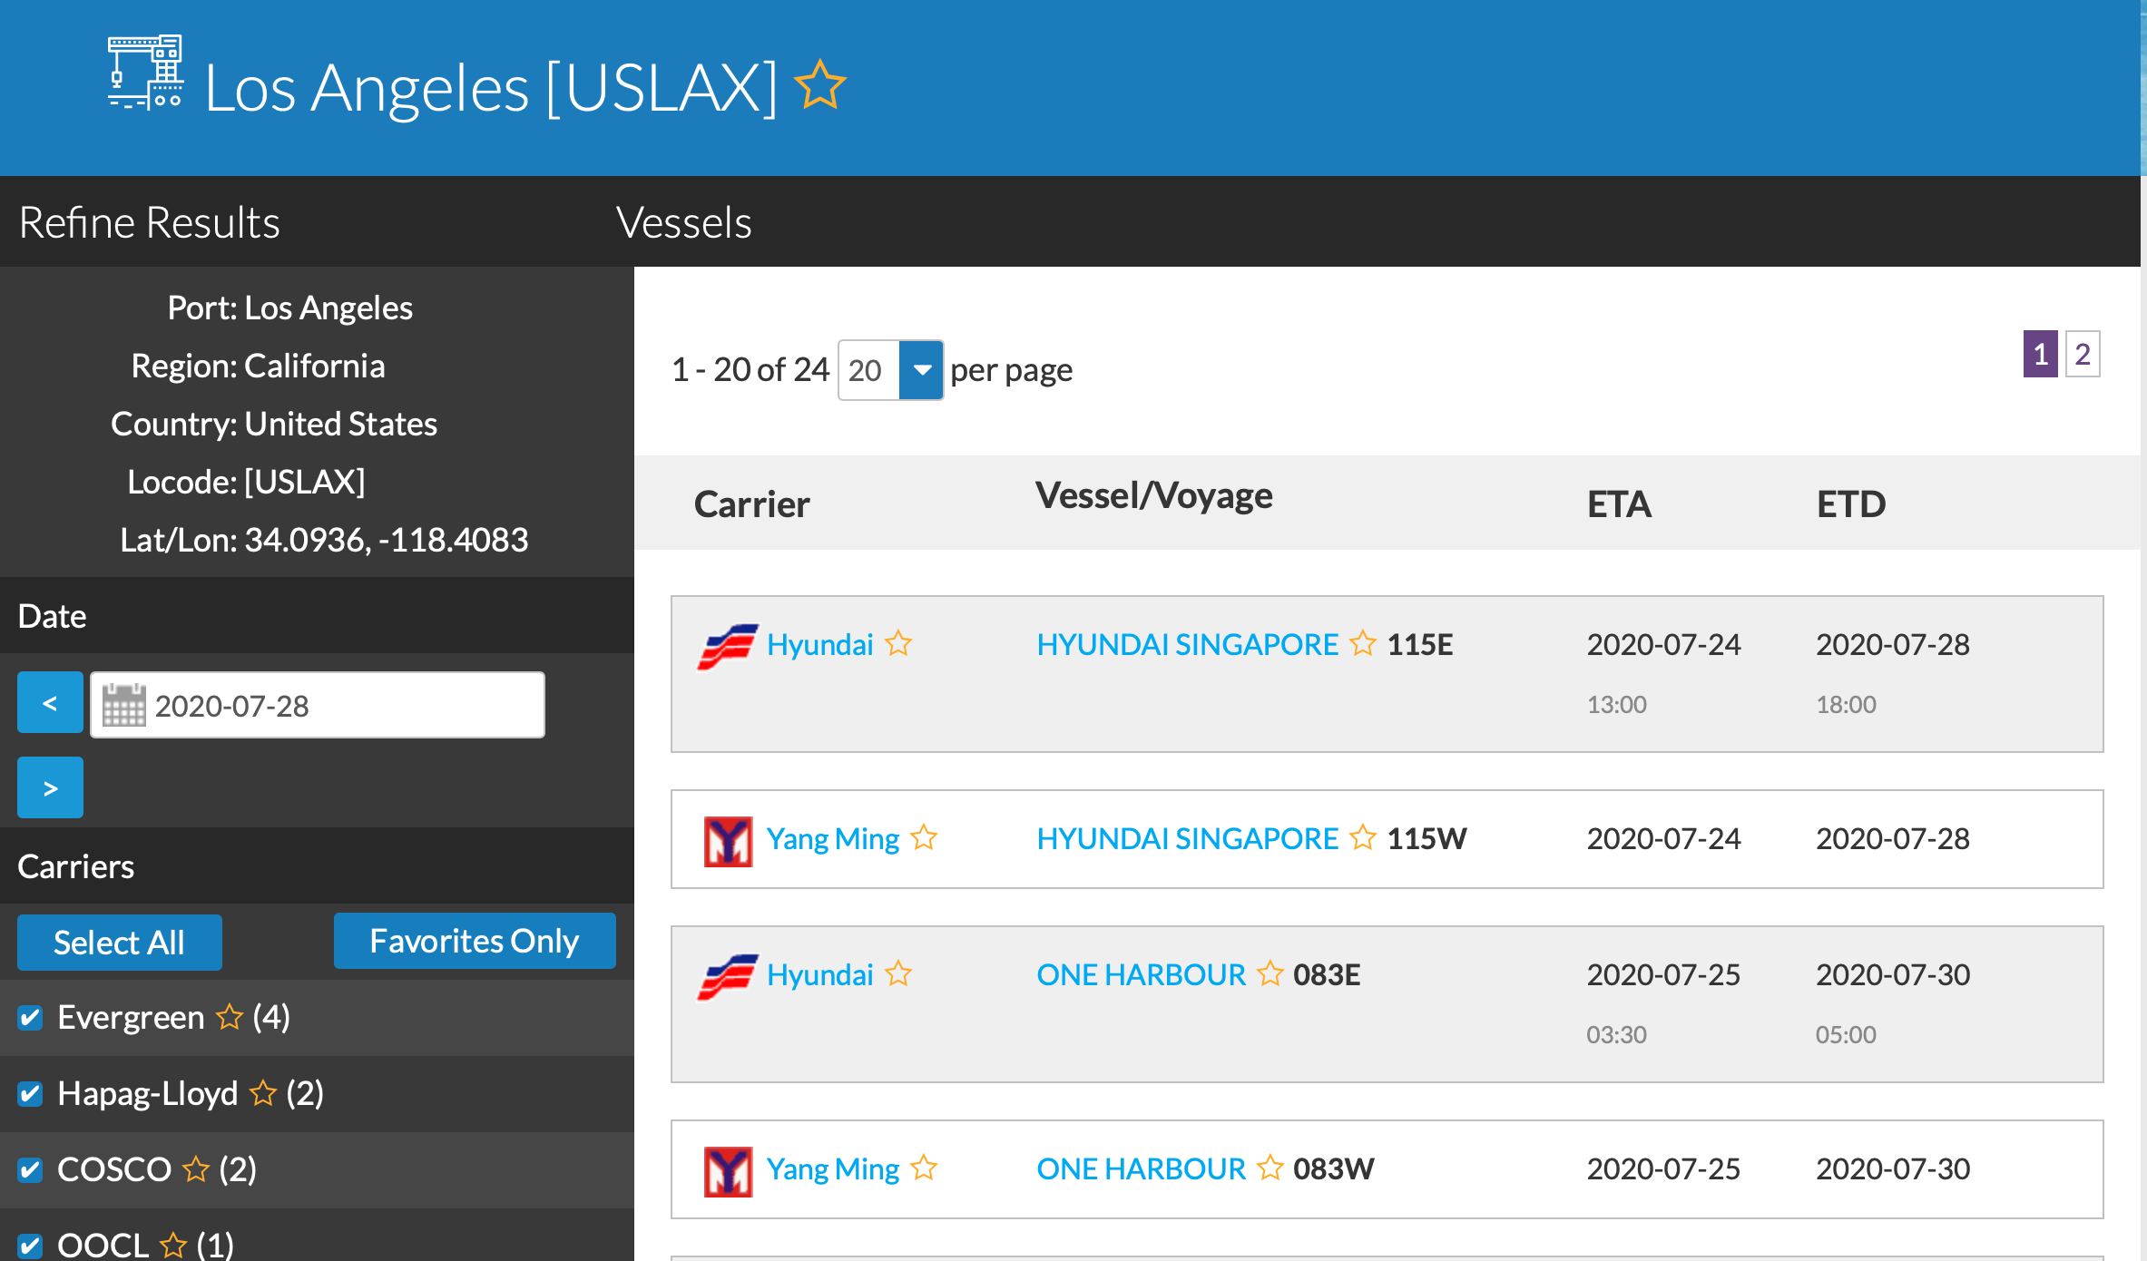Click the Lat/Lon: 34.0936, -118.4083 text

[324, 540]
